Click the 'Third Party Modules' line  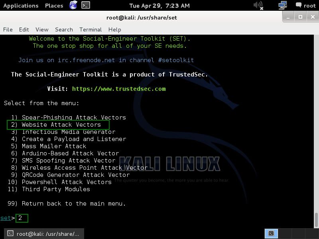click(x=49, y=189)
